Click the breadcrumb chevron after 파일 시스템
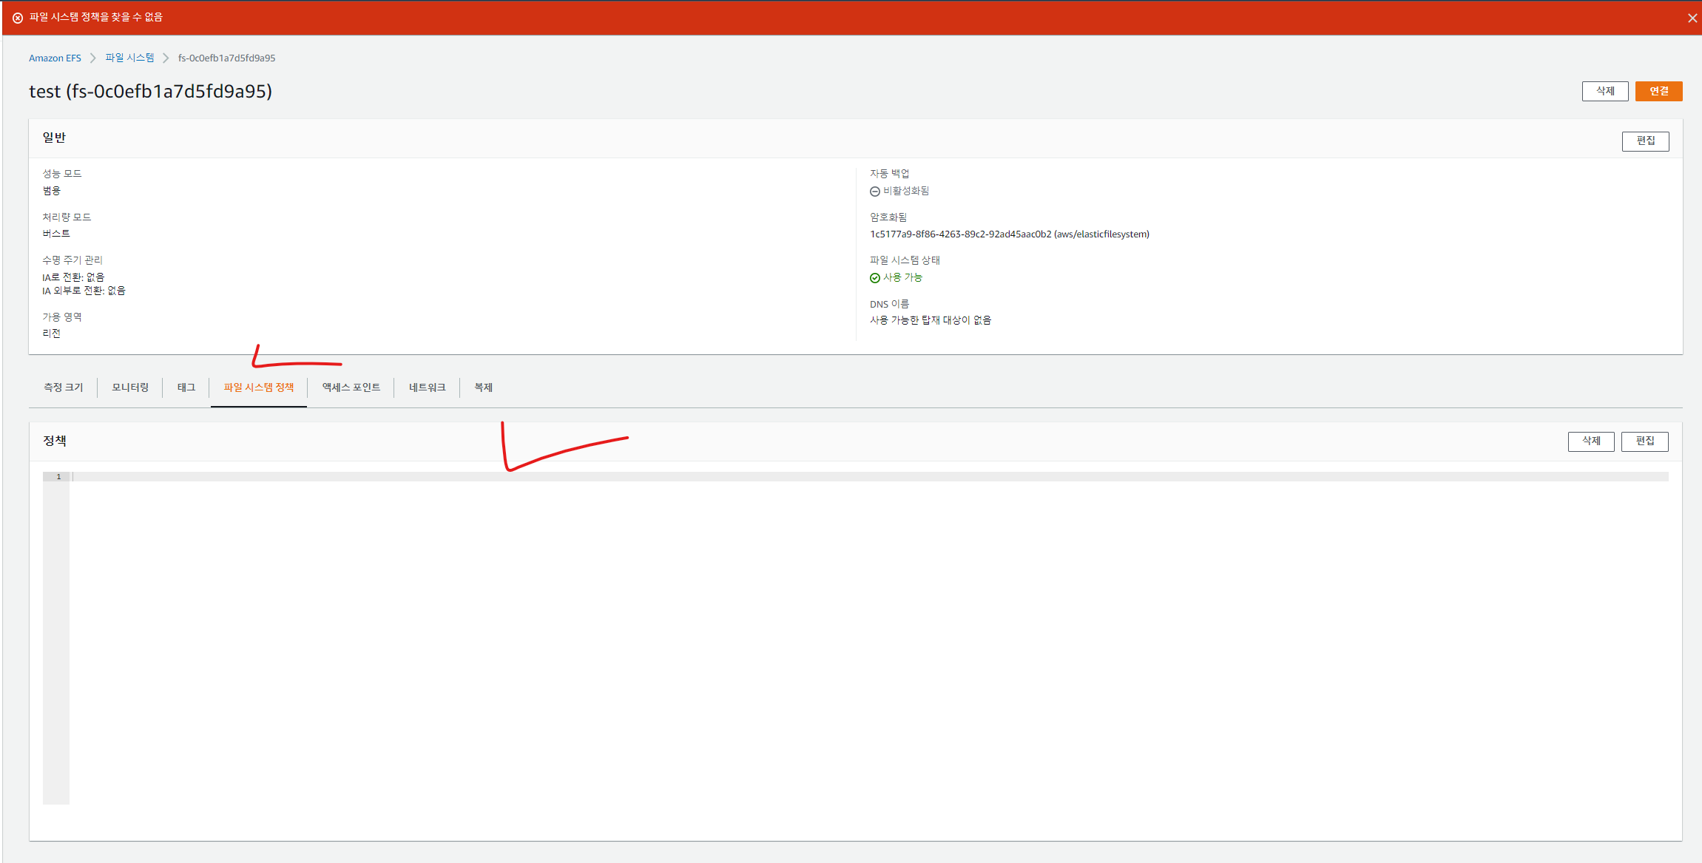The height and width of the screenshot is (863, 1702). 166,58
